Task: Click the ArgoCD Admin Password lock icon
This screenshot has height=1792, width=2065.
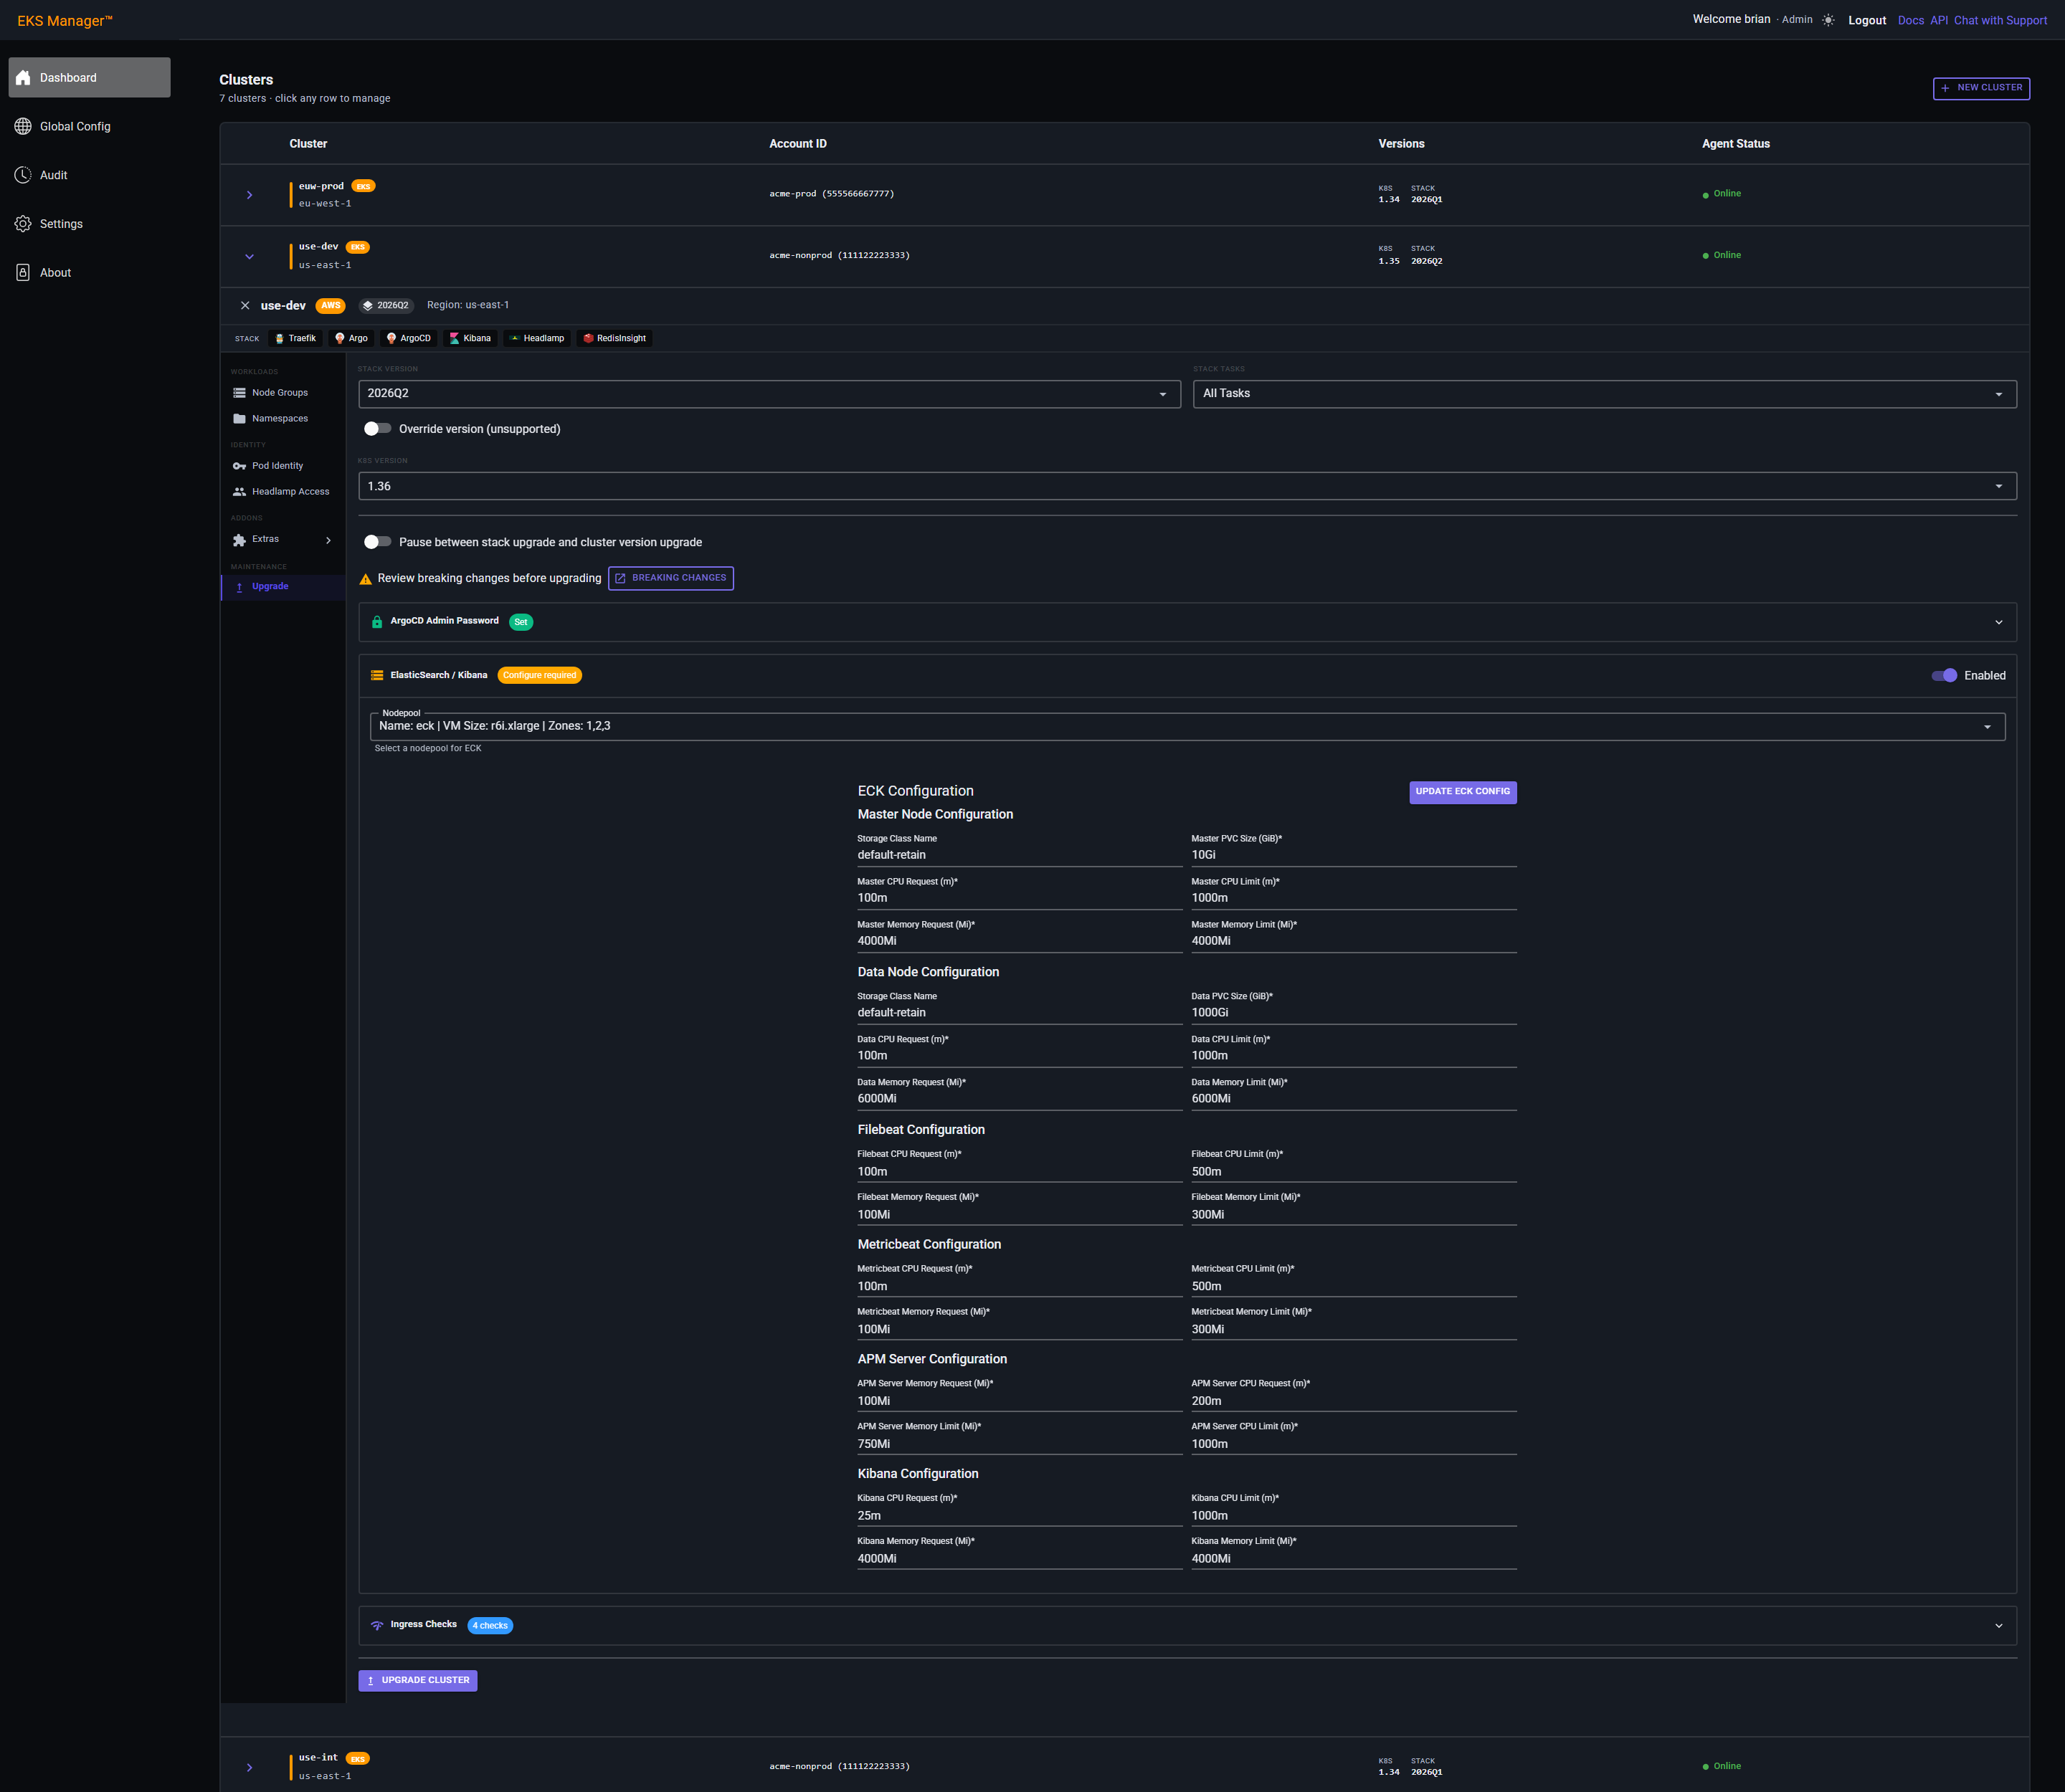Action: click(x=377, y=622)
